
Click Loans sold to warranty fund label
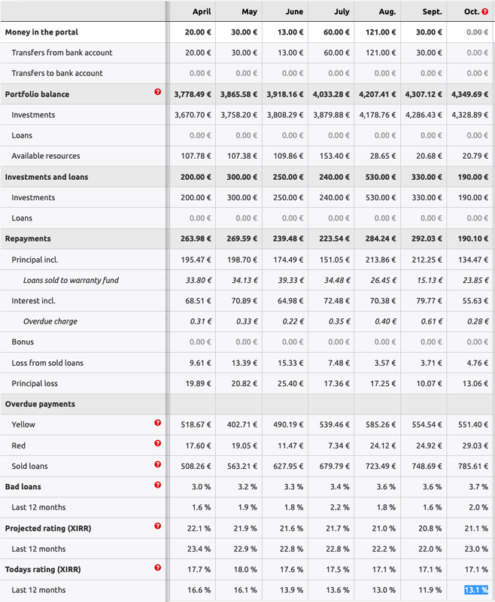click(71, 280)
